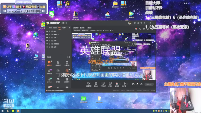Expand the microphone options arrow
201x113 pixels.
point(120,84)
